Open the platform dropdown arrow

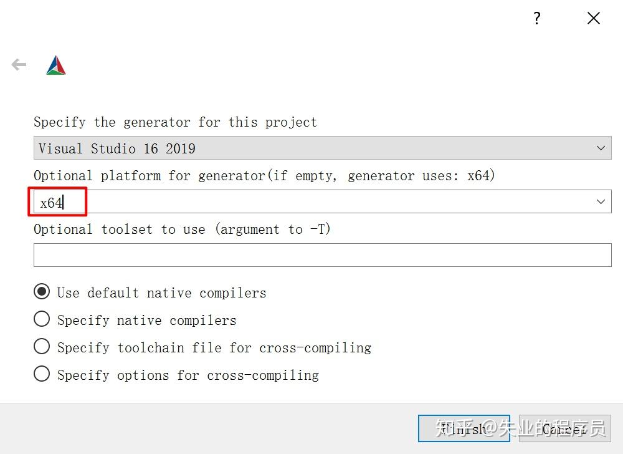point(601,201)
